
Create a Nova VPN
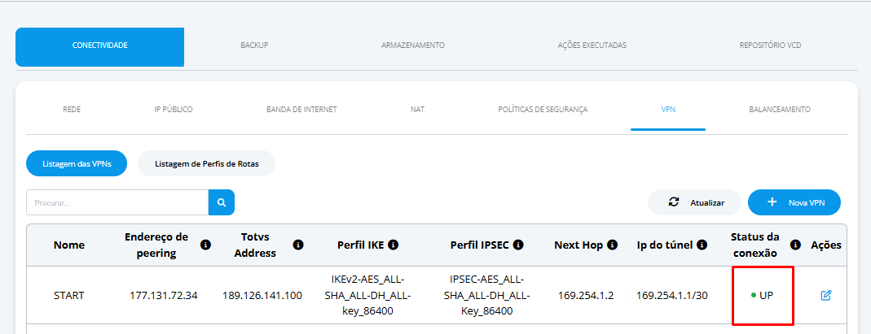[794, 202]
